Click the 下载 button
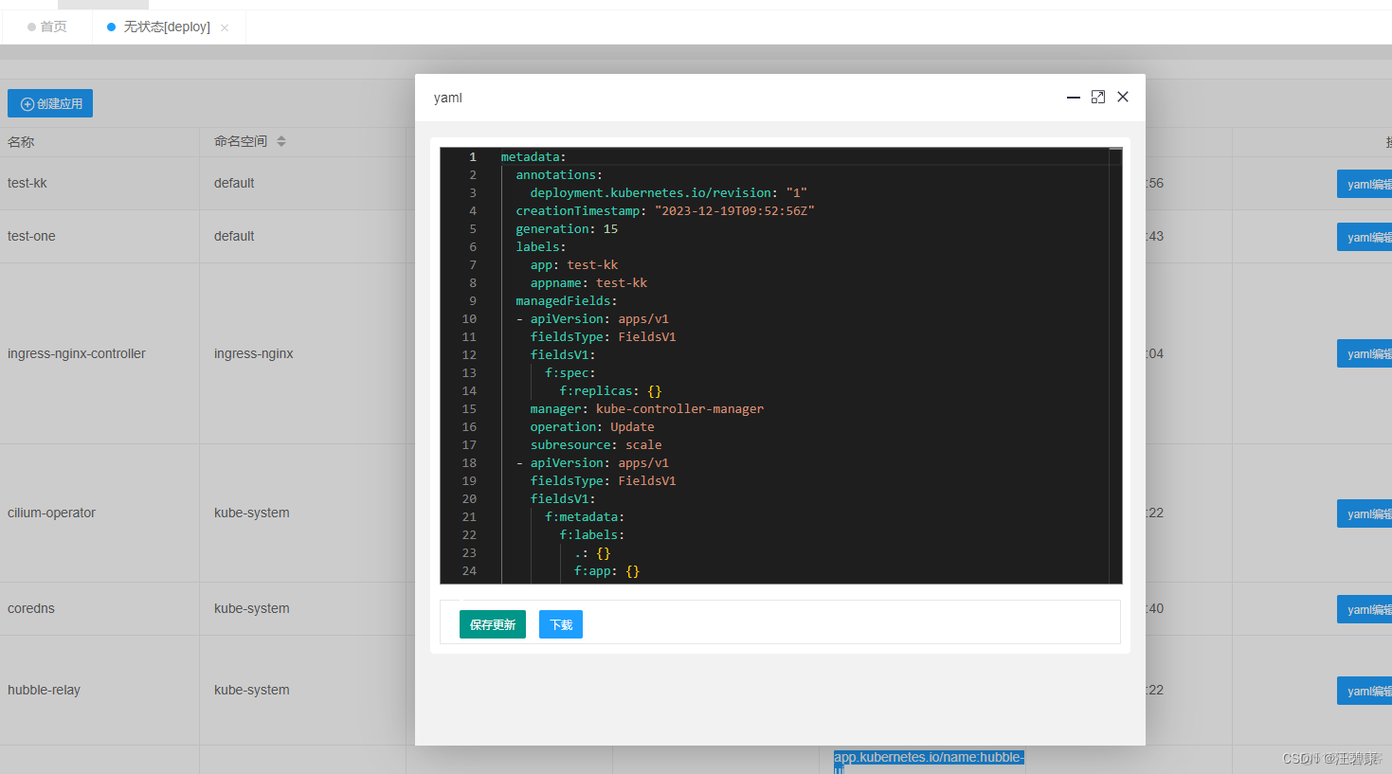 [x=561, y=624]
